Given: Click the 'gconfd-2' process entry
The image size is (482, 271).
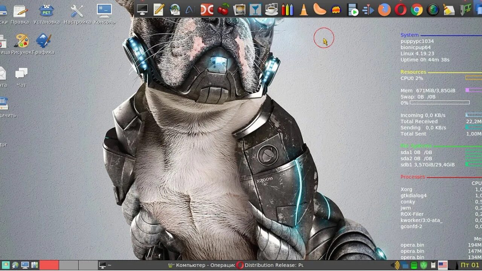Looking at the screenshot, I should point(412,226).
